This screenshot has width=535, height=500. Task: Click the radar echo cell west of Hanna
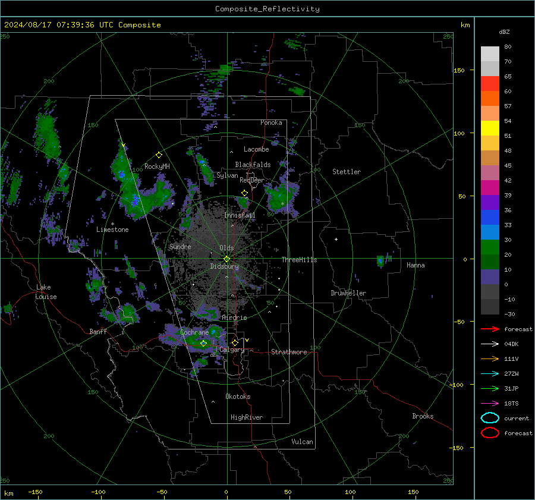point(381,260)
